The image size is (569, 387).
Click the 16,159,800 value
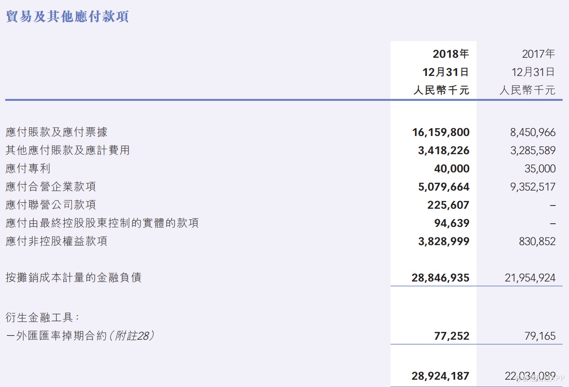coord(441,132)
